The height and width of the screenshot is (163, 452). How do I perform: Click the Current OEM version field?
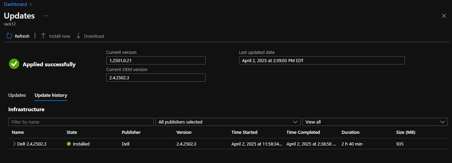[x=156, y=78]
